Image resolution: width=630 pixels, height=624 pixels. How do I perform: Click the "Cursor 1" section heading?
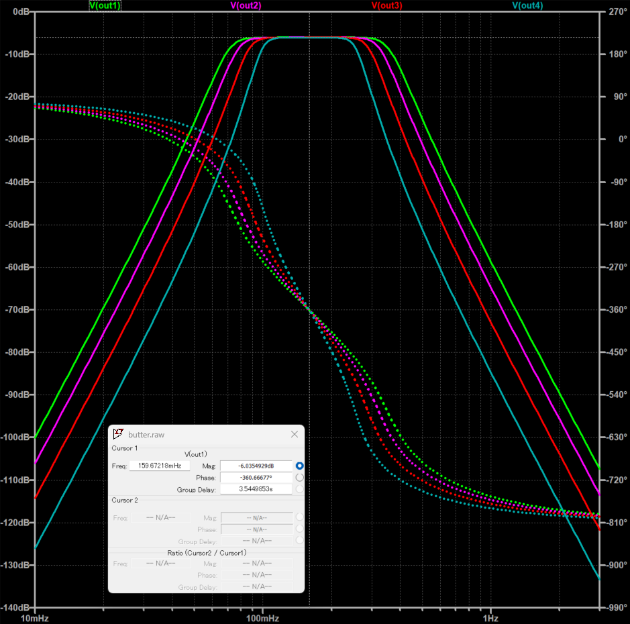(x=125, y=448)
